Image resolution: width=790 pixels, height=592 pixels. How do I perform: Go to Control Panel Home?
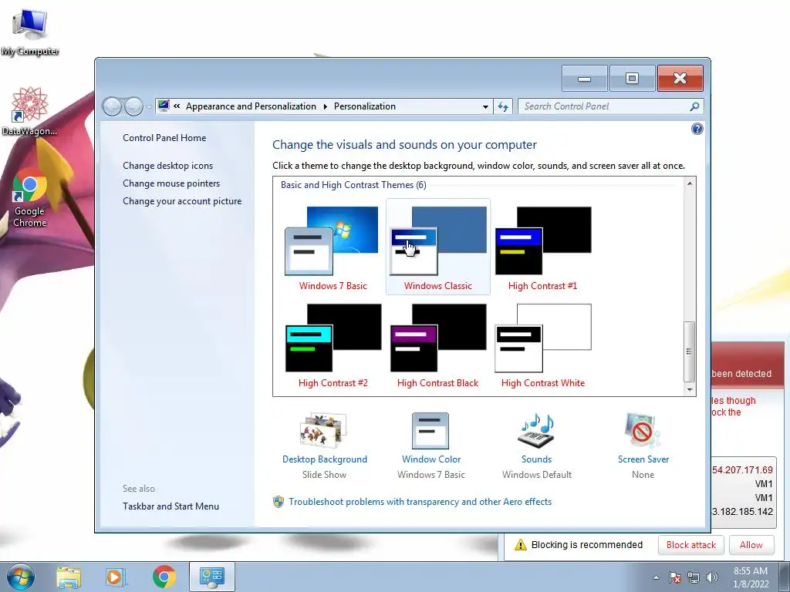pyautogui.click(x=164, y=138)
